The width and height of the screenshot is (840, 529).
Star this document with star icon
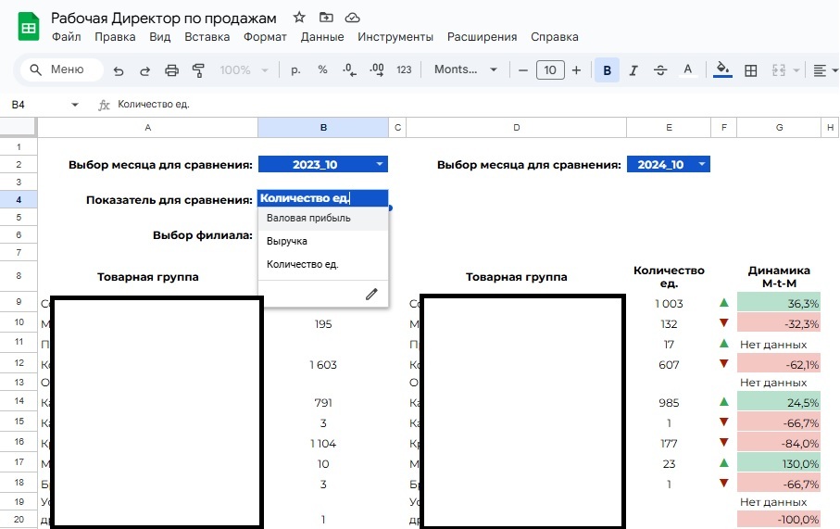click(x=298, y=18)
